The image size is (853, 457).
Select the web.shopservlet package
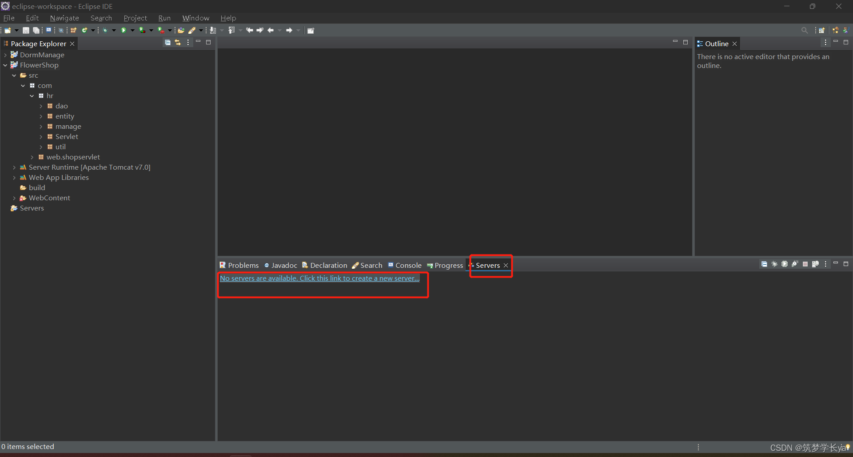tap(73, 157)
